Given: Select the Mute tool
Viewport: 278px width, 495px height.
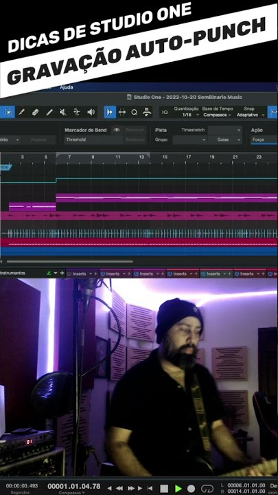Looking at the screenshot, I should (x=63, y=112).
